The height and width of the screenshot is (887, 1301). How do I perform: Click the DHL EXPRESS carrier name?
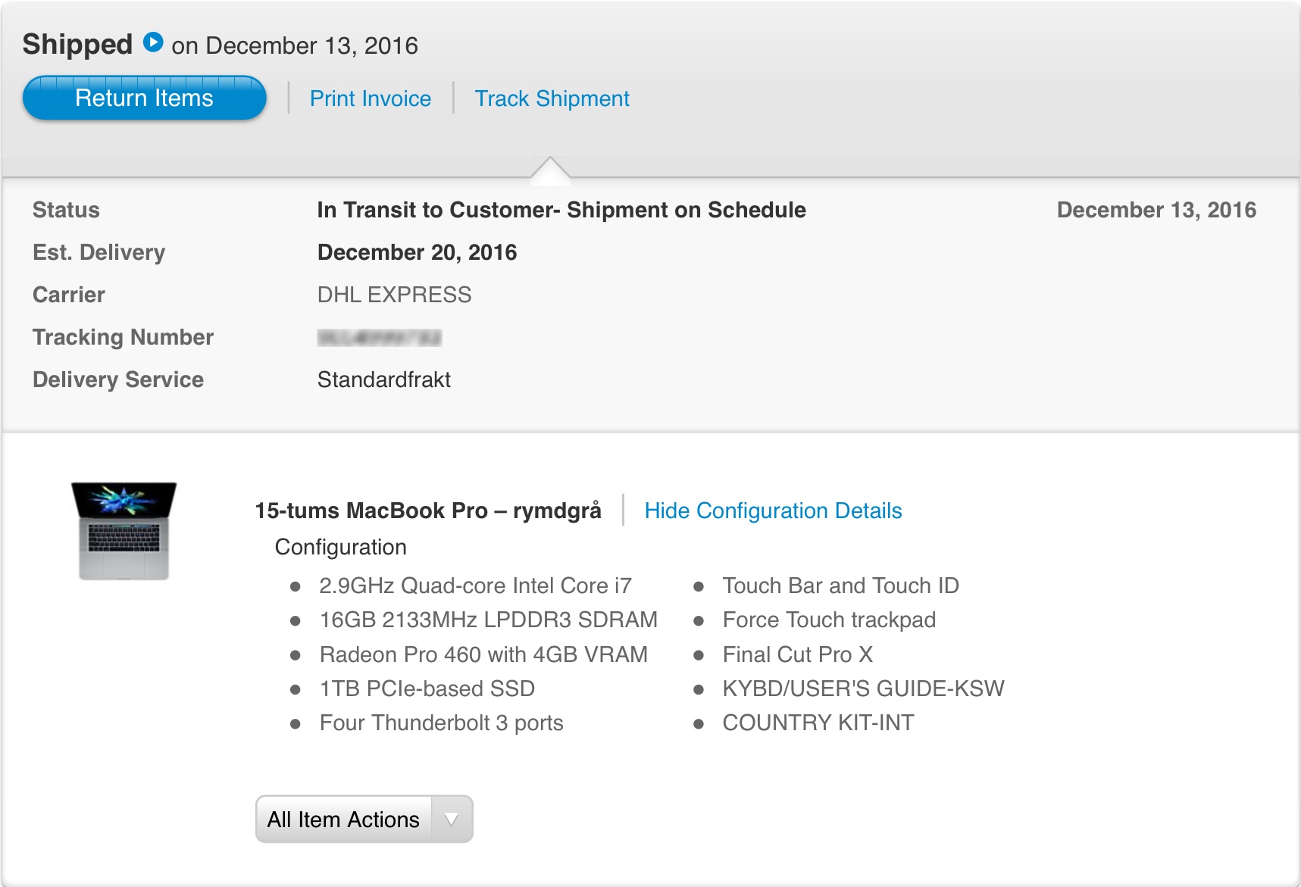(394, 295)
